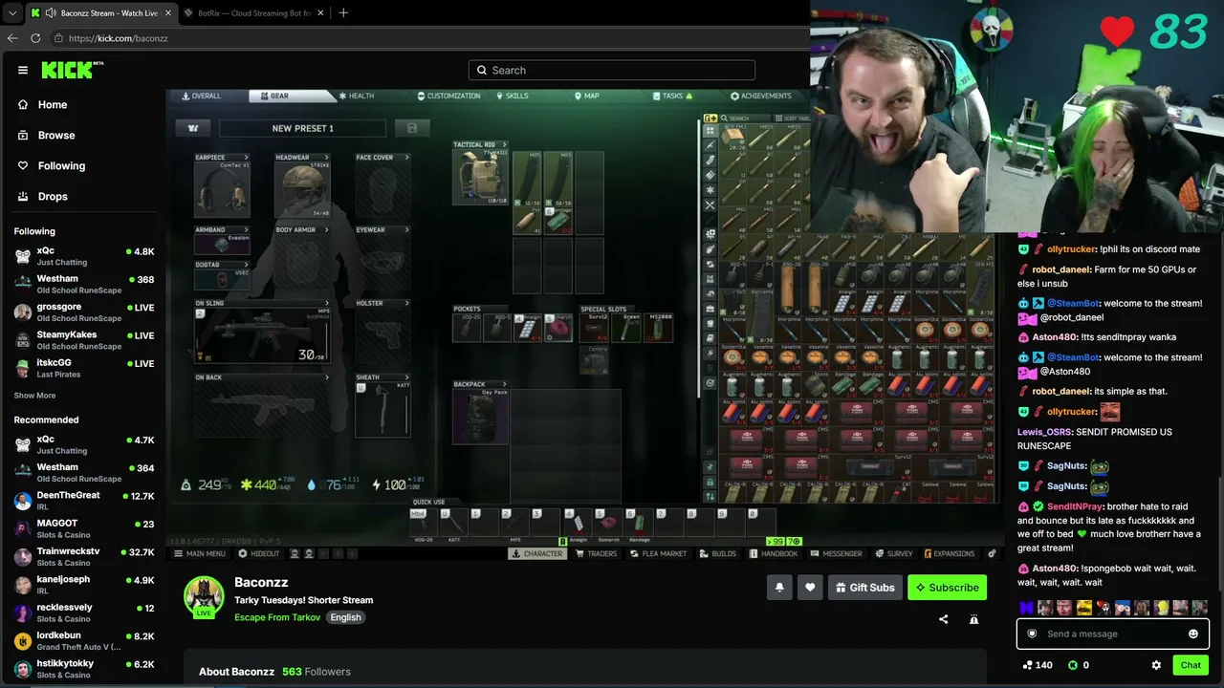
Task: Select the Strike helmet in Headwear
Action: pyautogui.click(x=302, y=190)
